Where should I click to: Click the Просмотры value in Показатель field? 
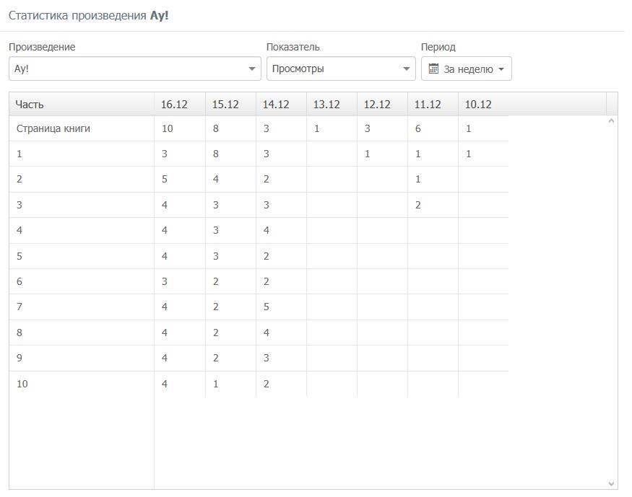(x=298, y=69)
